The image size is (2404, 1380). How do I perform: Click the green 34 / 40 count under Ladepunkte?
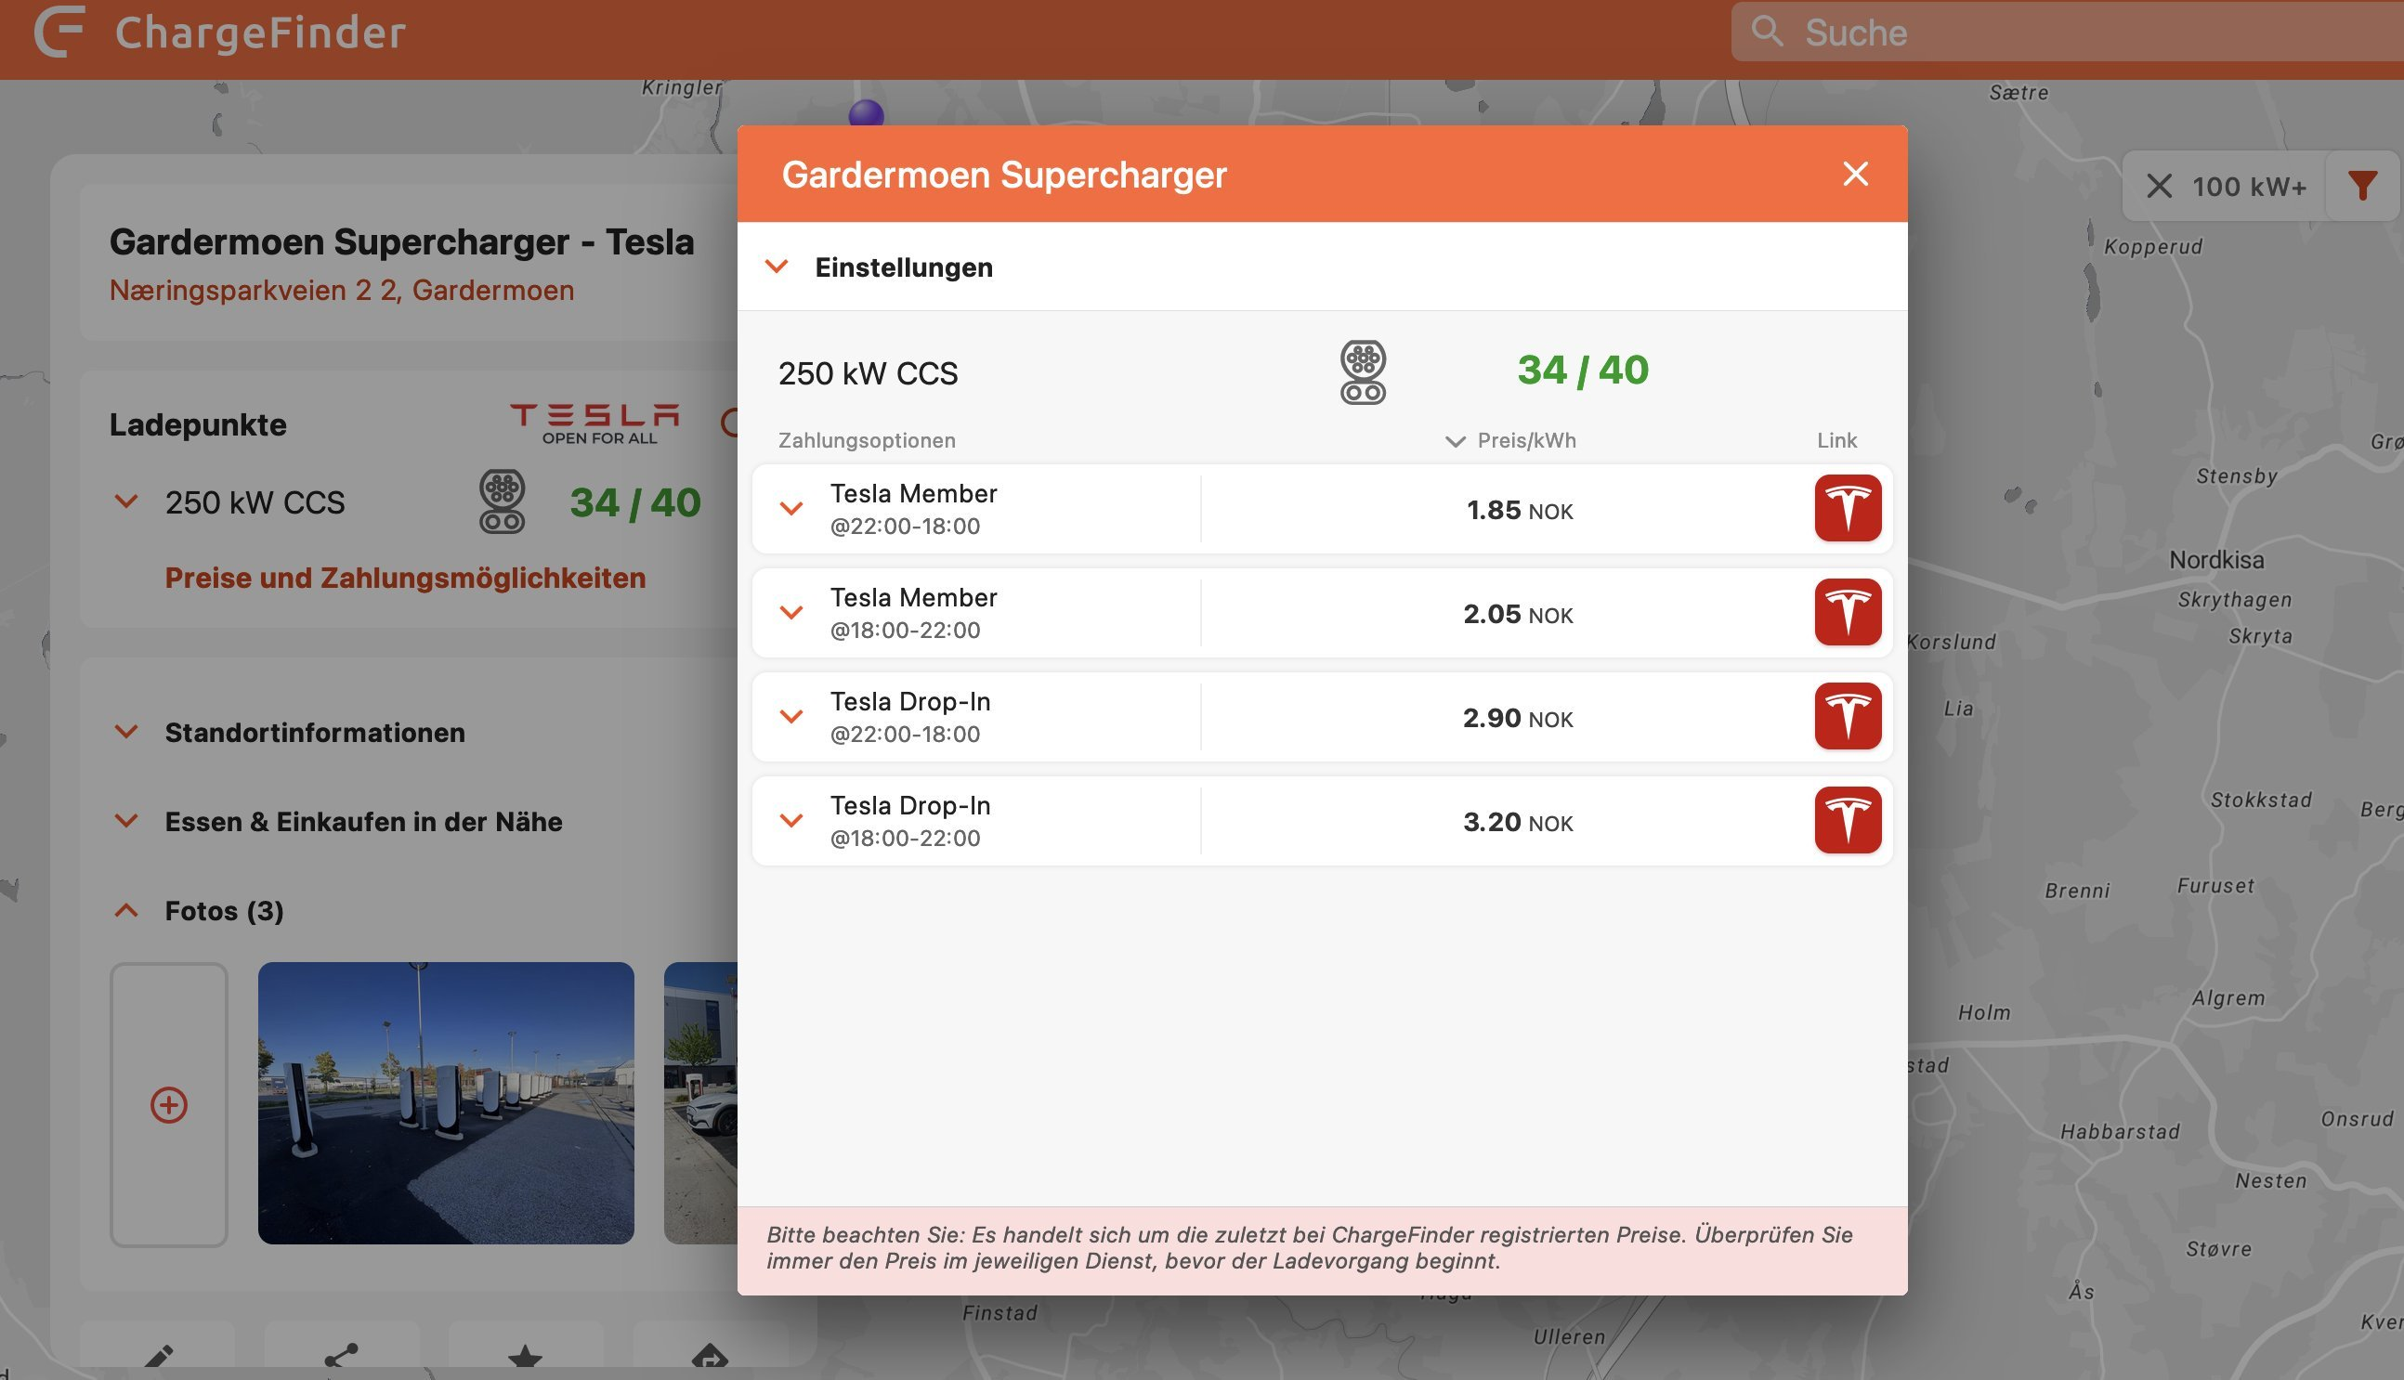(x=635, y=502)
